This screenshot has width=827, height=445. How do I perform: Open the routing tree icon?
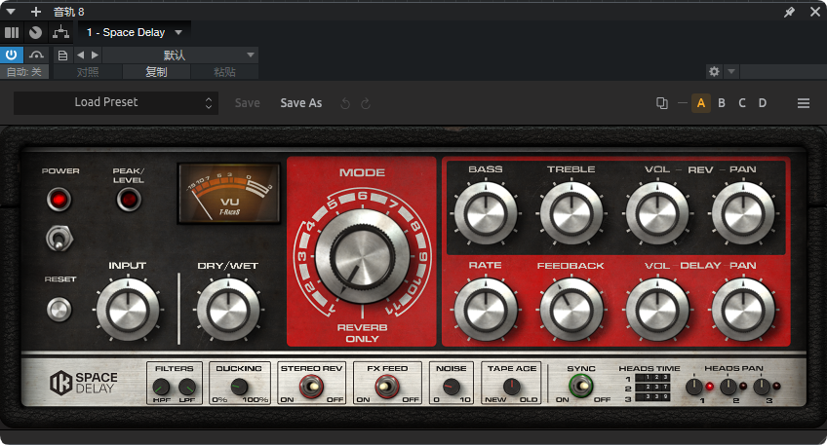[61, 33]
